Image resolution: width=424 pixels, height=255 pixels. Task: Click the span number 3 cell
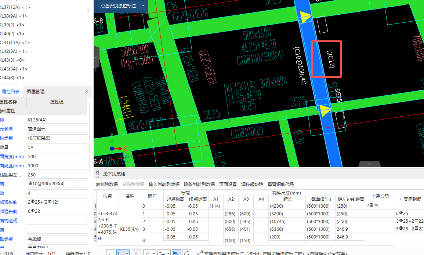coord(152,229)
